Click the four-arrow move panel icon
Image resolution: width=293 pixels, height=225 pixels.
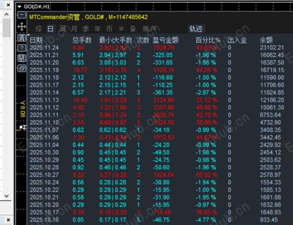point(22,27)
